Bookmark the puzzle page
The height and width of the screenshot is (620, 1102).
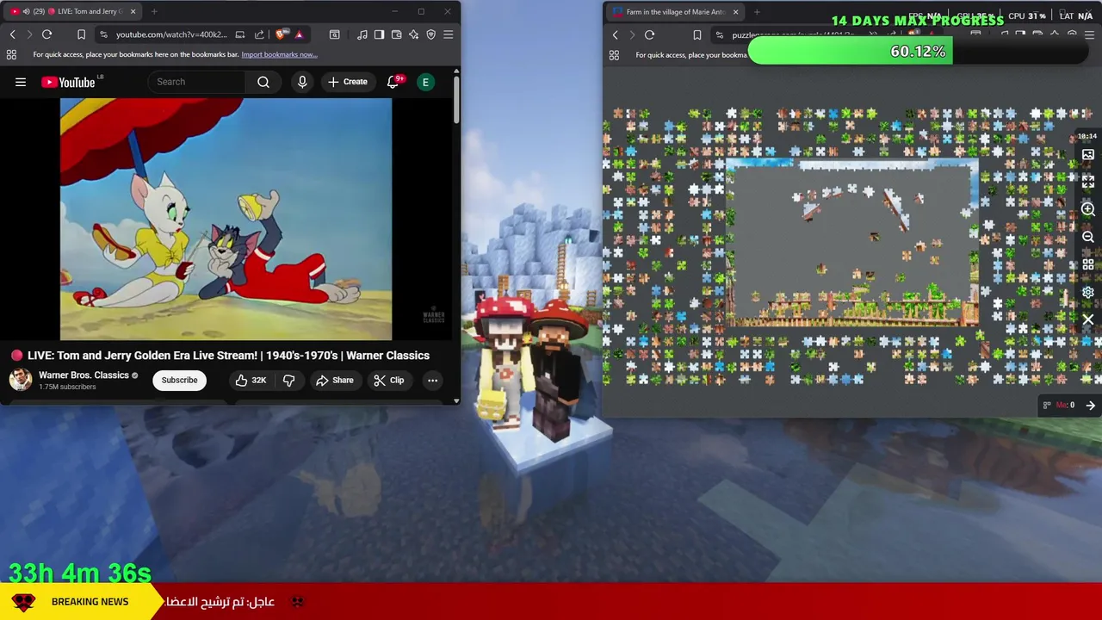(x=696, y=35)
